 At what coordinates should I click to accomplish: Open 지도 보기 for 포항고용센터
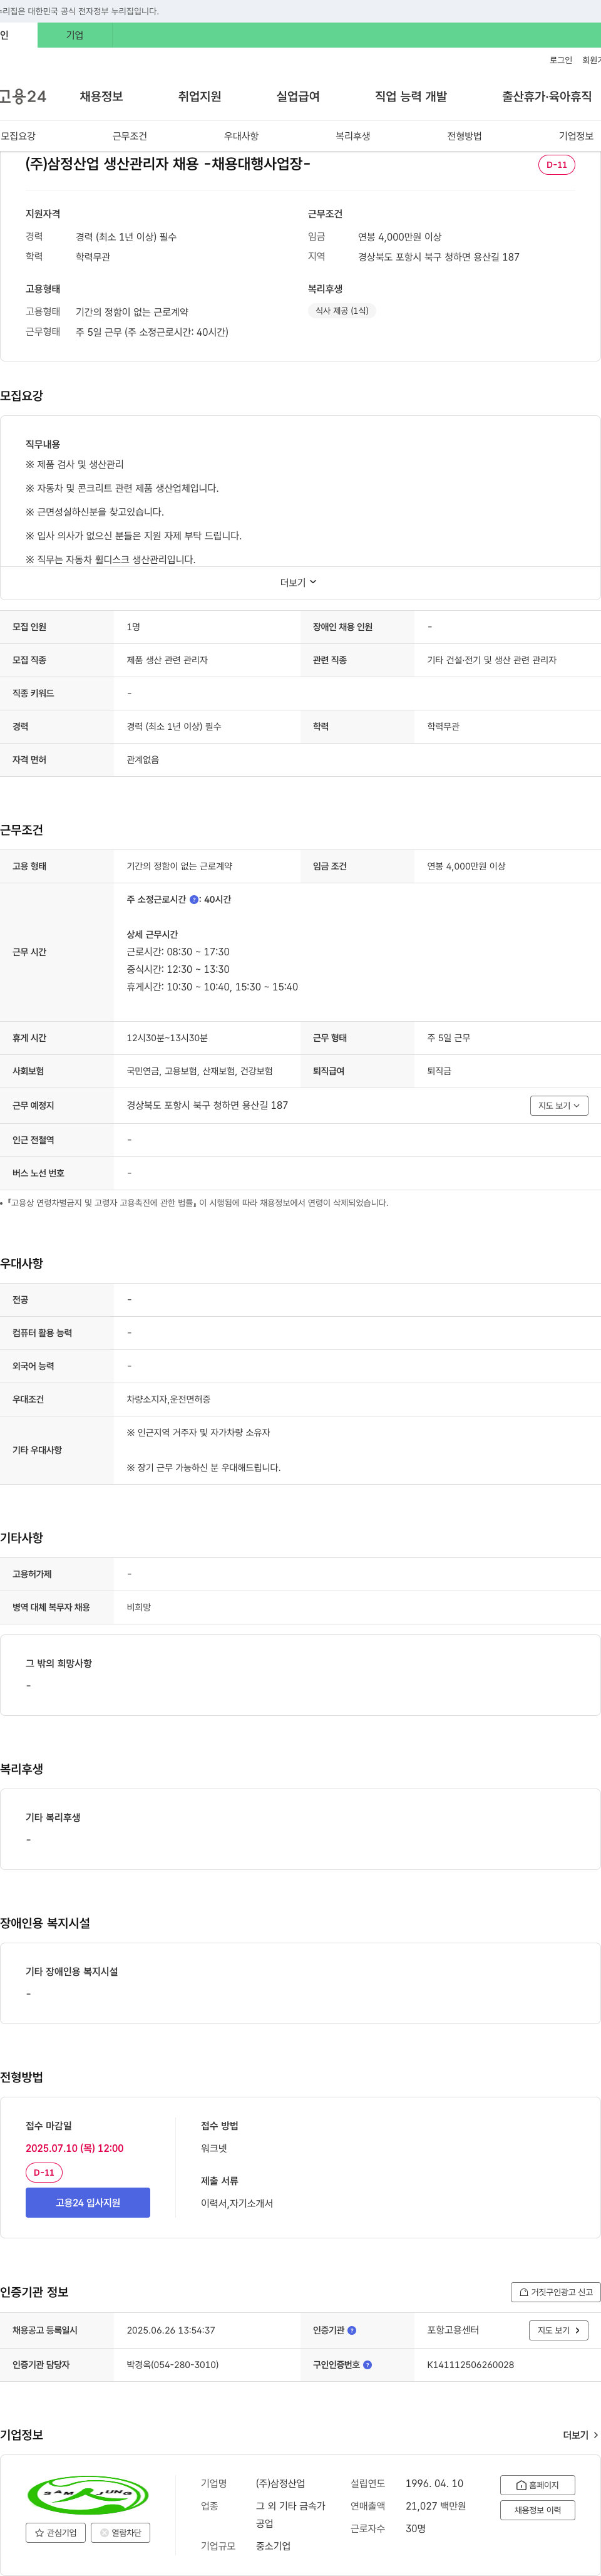click(x=558, y=2330)
